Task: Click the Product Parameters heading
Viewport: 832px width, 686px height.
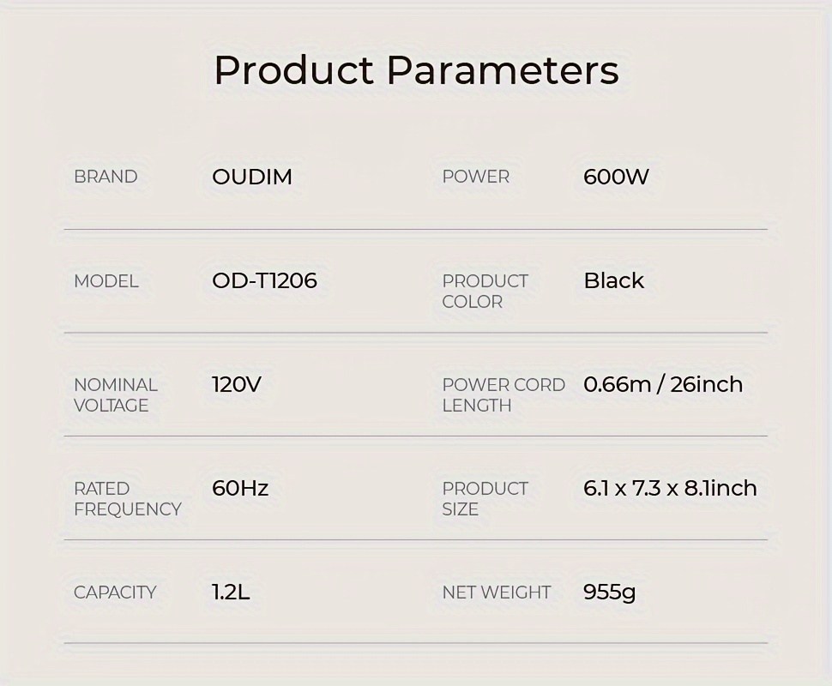Action: 417,70
